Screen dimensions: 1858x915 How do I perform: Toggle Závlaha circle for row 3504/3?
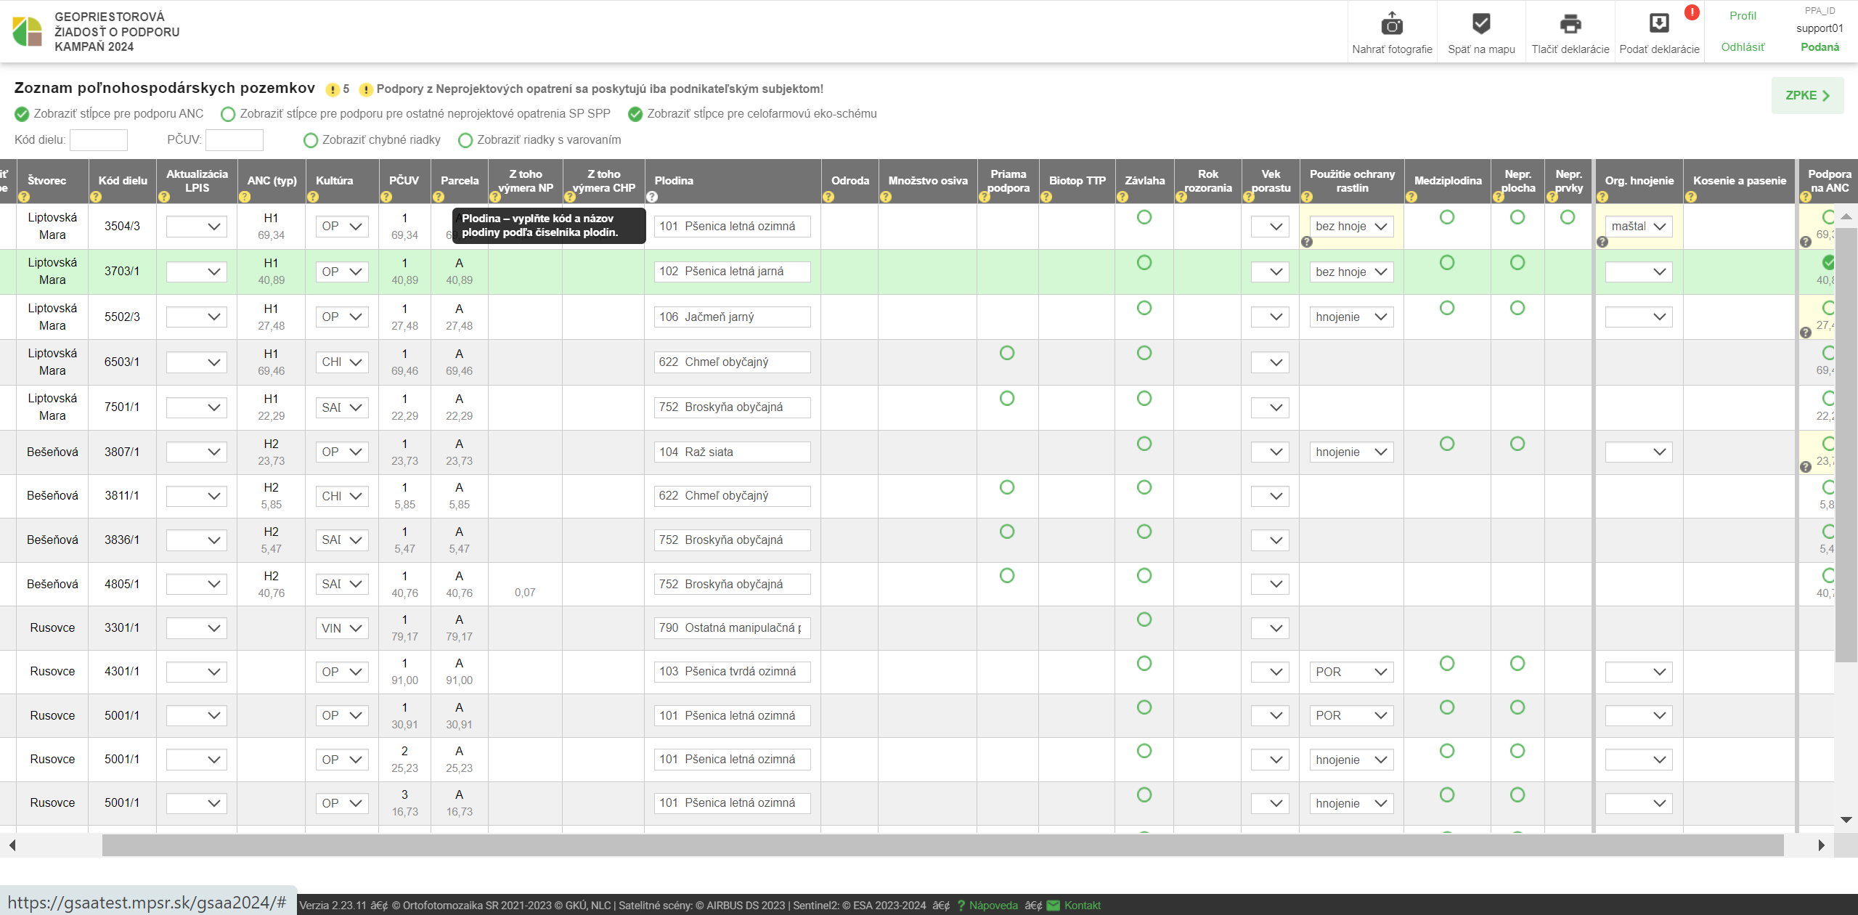[x=1144, y=217]
